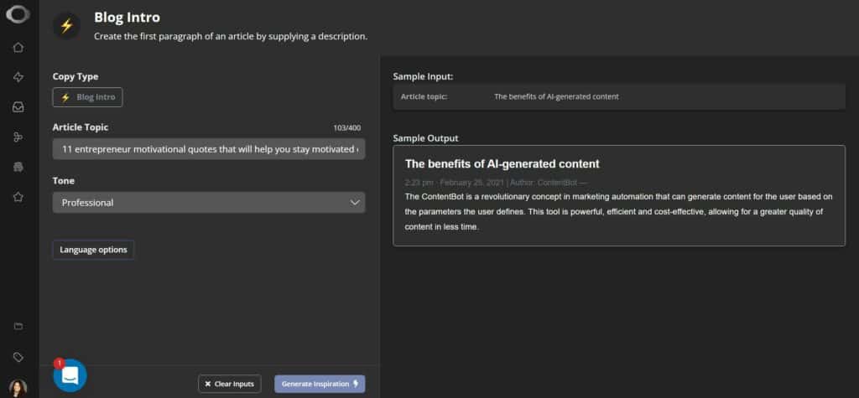Open the robot automation icon in sidebar

pos(18,167)
